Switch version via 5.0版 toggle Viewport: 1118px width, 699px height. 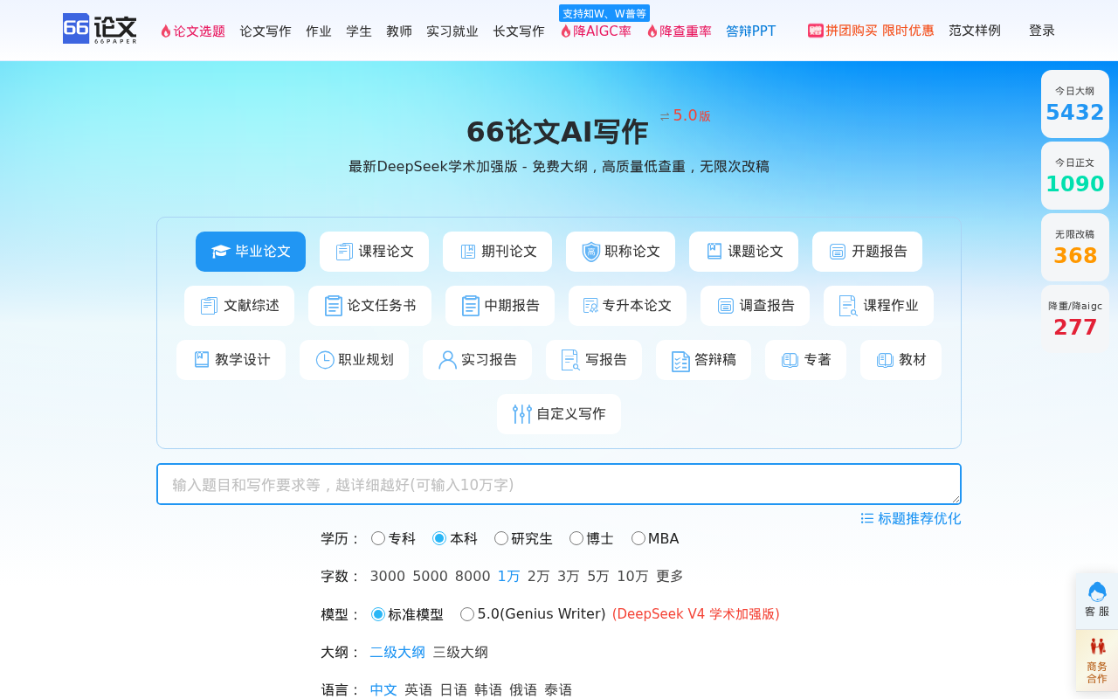point(686,116)
